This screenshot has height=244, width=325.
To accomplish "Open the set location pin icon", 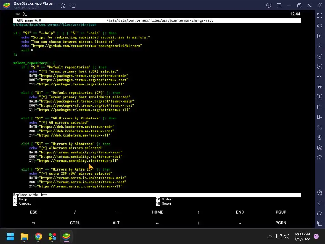I will 320,138.
